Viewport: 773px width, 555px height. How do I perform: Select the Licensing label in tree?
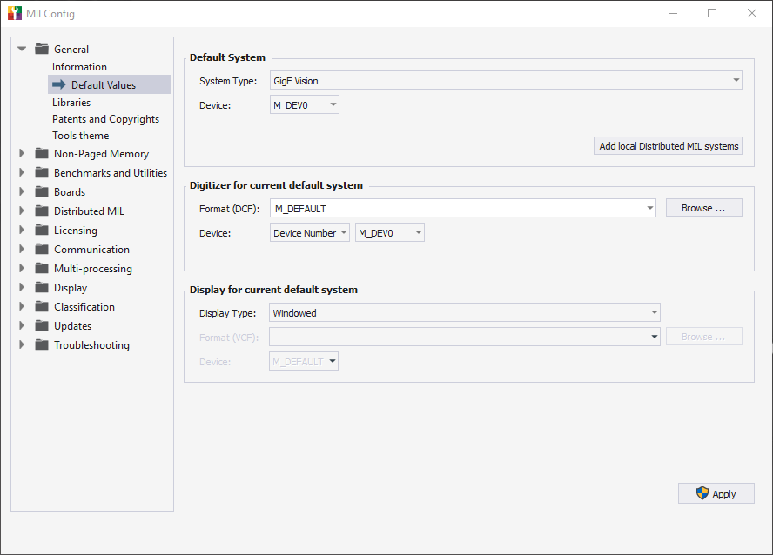[76, 231]
